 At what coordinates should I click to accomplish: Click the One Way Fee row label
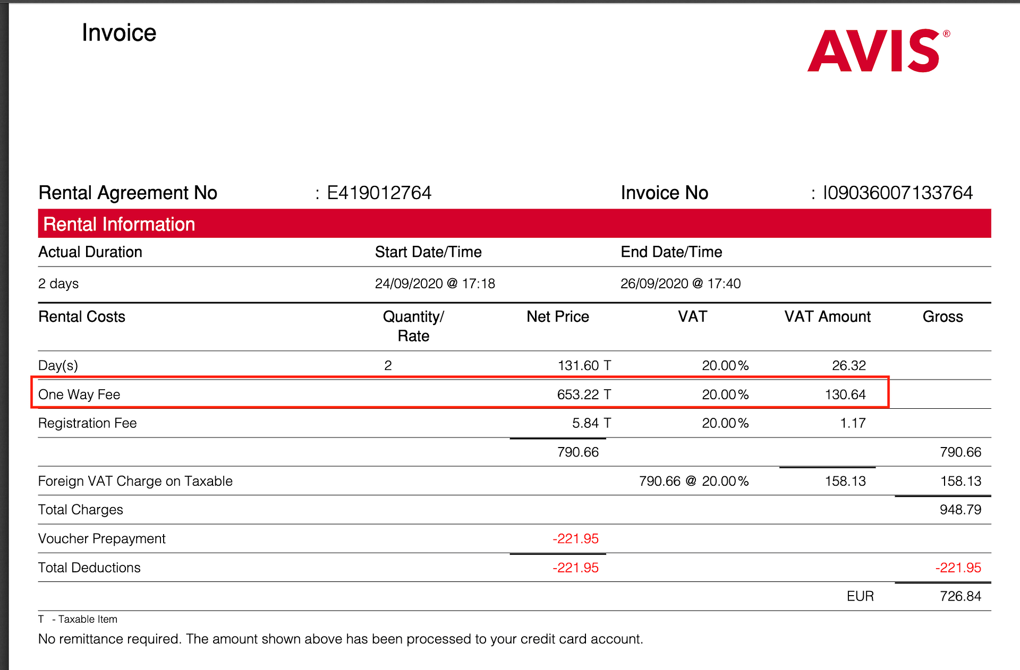[79, 394]
